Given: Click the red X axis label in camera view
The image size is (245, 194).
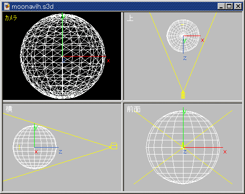Looking at the screenshot, I should pos(108,61).
